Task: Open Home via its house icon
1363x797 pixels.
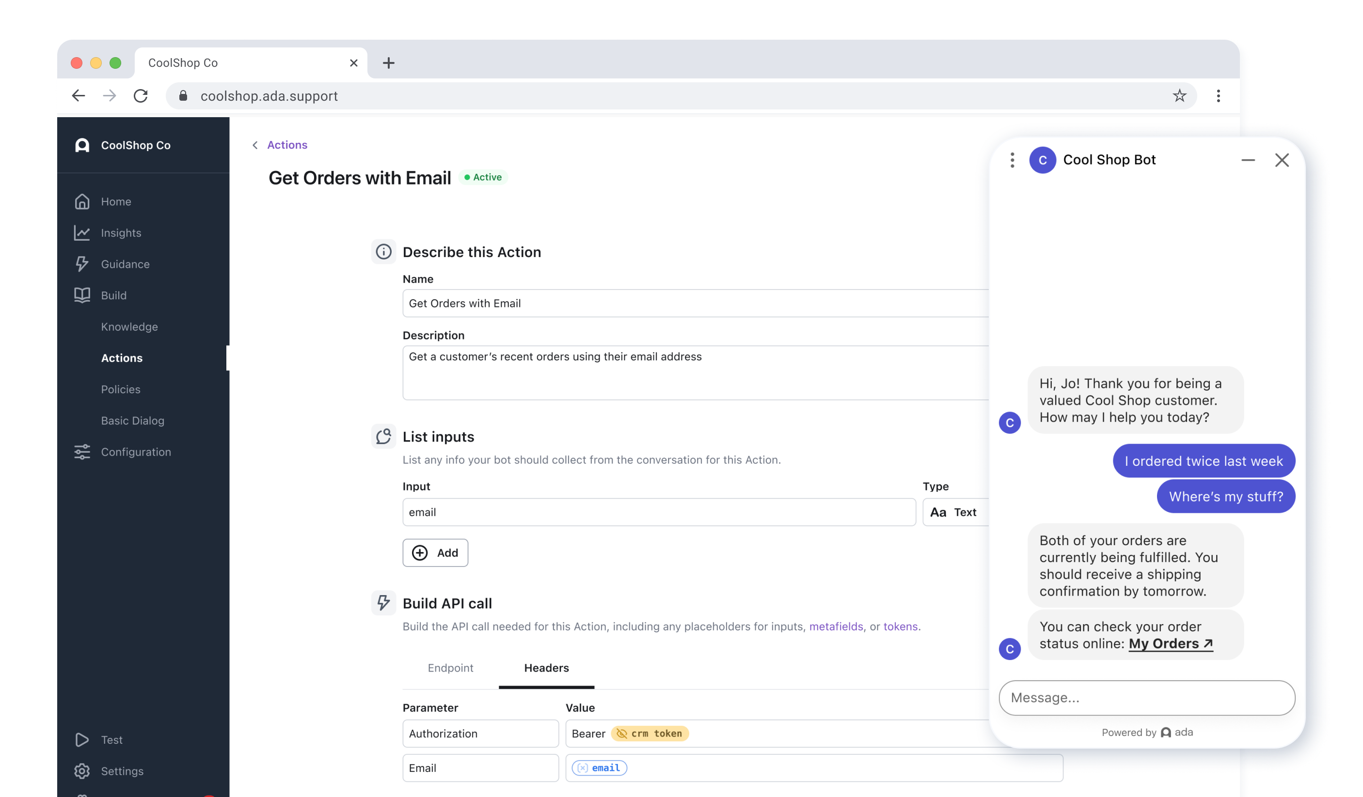Action: point(82,201)
